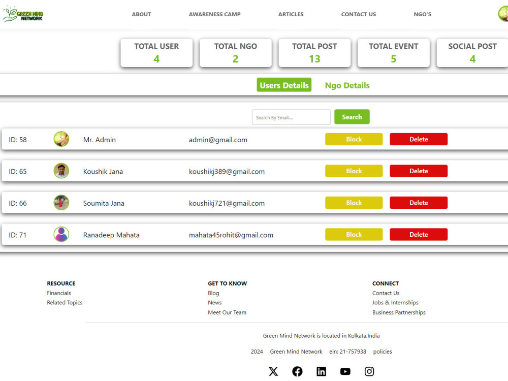Click the name Soumita Jana

104,203
